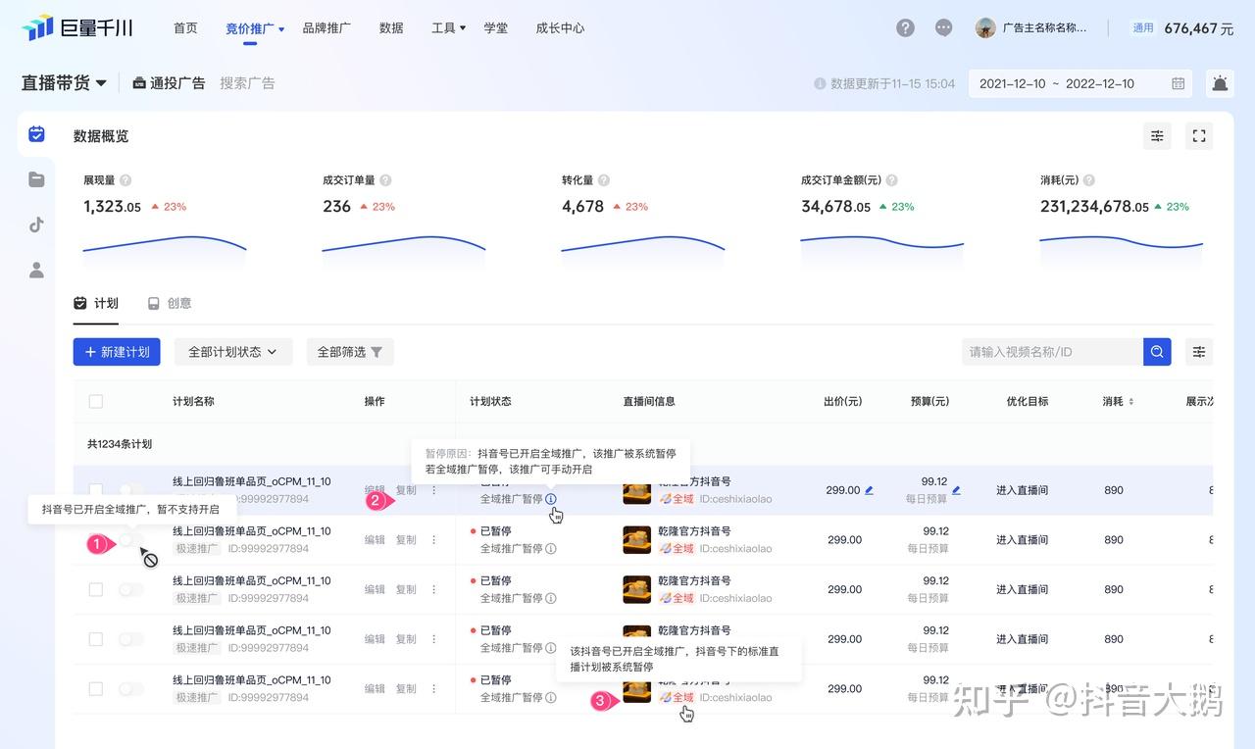
Task: Go to 首页 in top navigation
Action: pyautogui.click(x=185, y=28)
